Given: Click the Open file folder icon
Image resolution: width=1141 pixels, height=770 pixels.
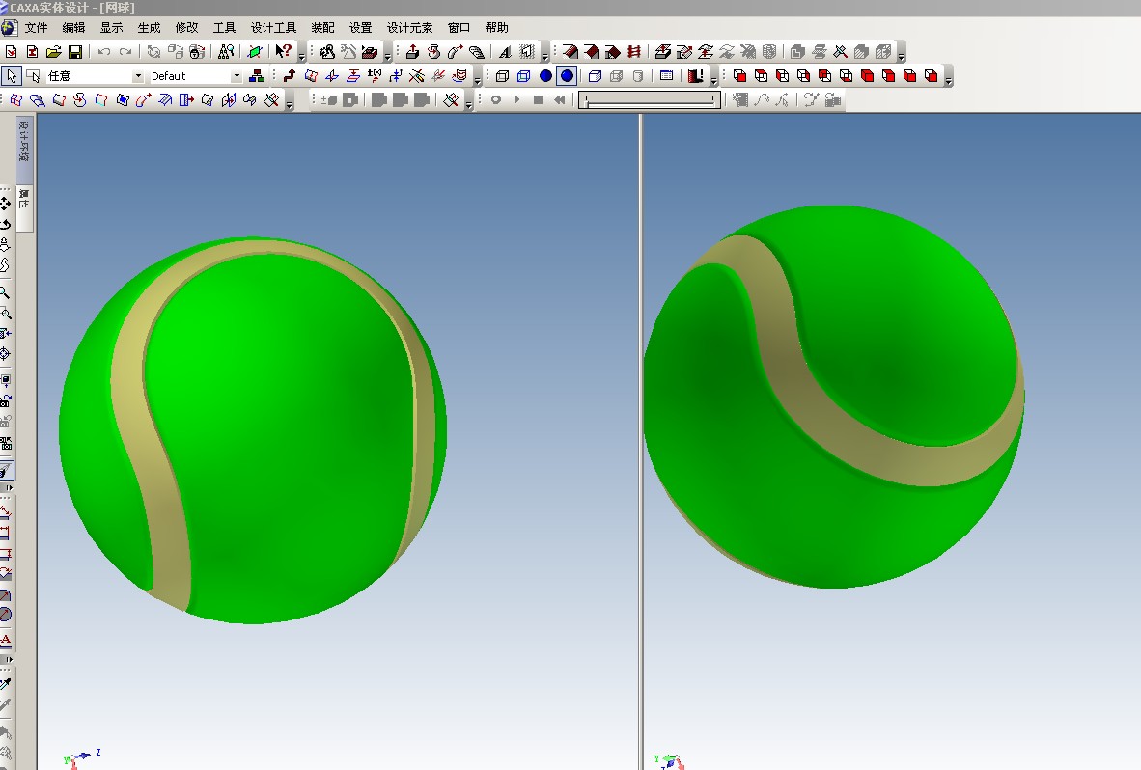Looking at the screenshot, I should 53,52.
